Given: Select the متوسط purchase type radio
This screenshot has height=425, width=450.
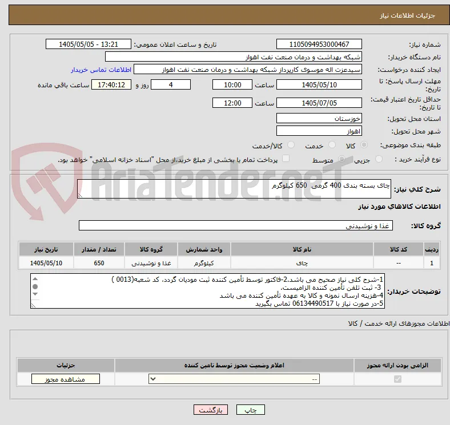Looking at the screenshot, I should (341, 159).
